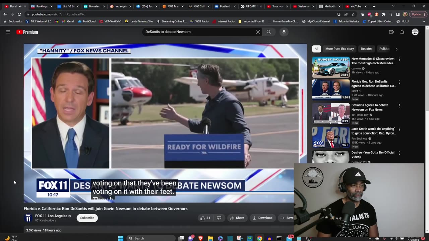
Task: Open Des'ree You Gotta Be title
Action: tap(373, 155)
